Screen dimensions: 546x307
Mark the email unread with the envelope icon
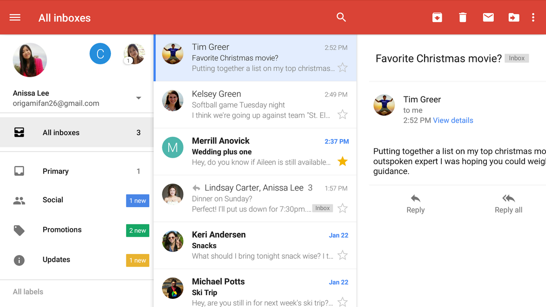pos(488,17)
